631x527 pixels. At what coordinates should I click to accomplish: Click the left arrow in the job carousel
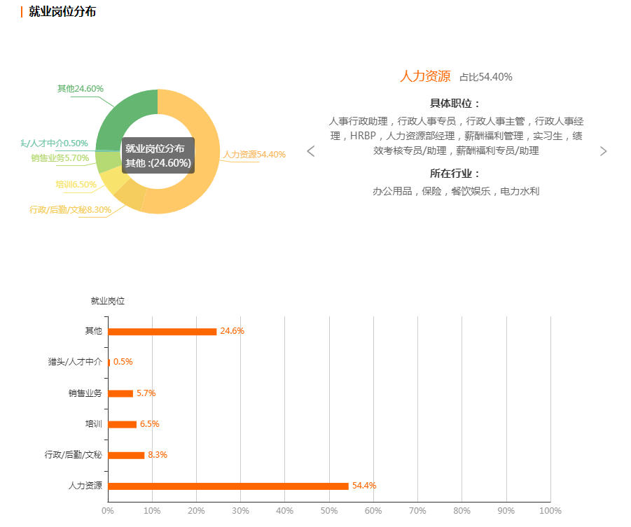311,151
